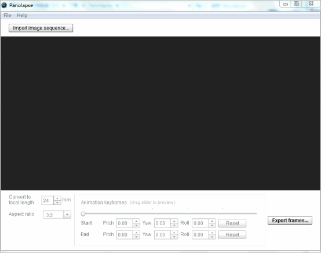Increase the Start Pitch value
The width and height of the screenshot is (321, 253).
pos(136,221)
